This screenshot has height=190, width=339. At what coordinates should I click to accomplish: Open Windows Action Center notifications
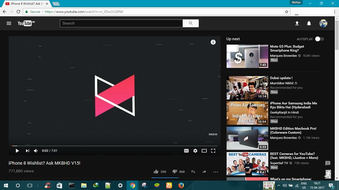[x=331, y=185]
